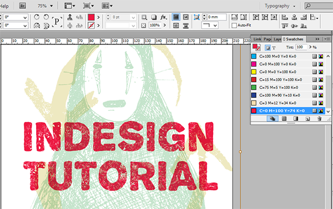The height and width of the screenshot is (209, 333).
Task: Expand stroke color arrow in control panel
Action: click(x=98, y=26)
